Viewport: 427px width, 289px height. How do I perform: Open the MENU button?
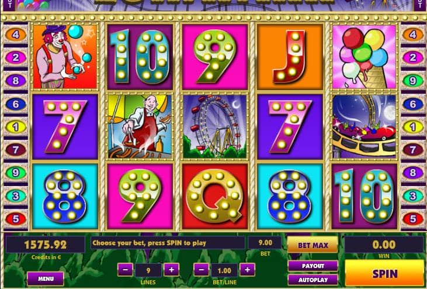click(46, 278)
